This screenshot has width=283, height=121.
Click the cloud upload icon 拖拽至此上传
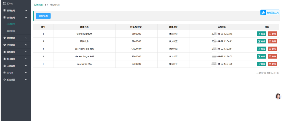click(x=263, y=12)
